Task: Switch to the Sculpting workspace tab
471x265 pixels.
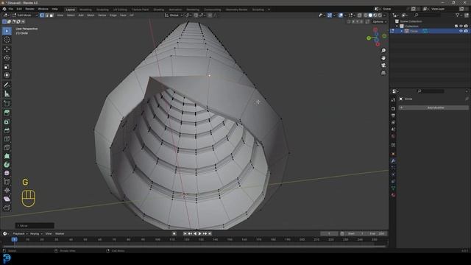Action: (x=102, y=10)
